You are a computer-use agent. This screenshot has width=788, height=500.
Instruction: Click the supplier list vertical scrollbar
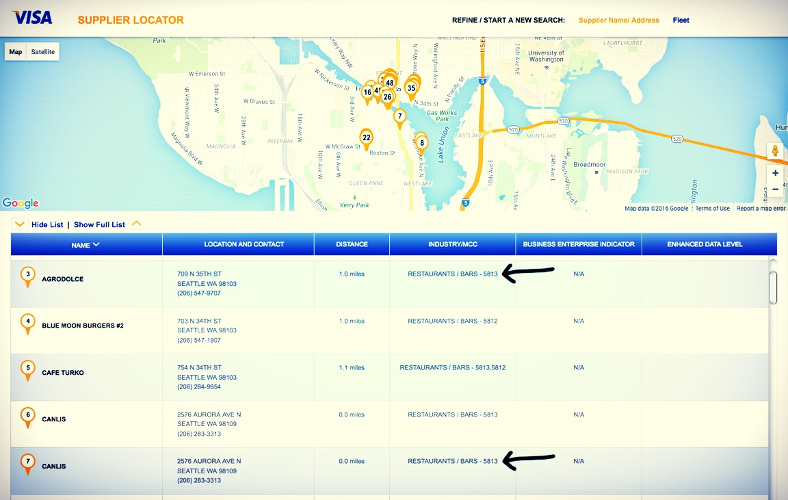[x=773, y=287]
